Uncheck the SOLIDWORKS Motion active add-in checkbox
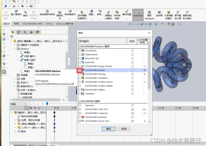The width and height of the screenshot is (206, 146). point(80,70)
